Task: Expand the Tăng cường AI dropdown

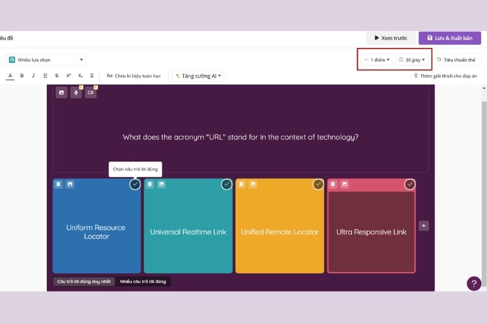Action: [x=198, y=76]
